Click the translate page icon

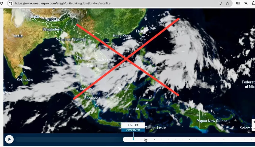tap(246, 3)
